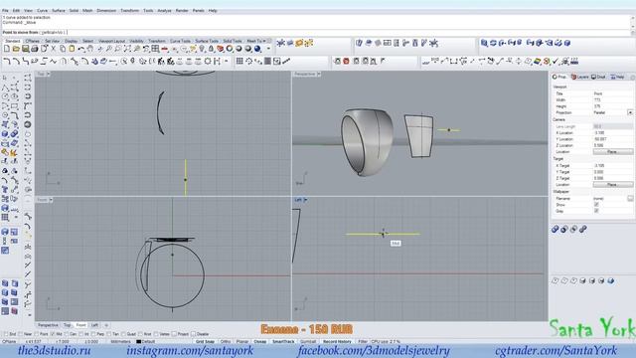
Task: Click the Zoom window magnifier icon
Action: (x=118, y=49)
